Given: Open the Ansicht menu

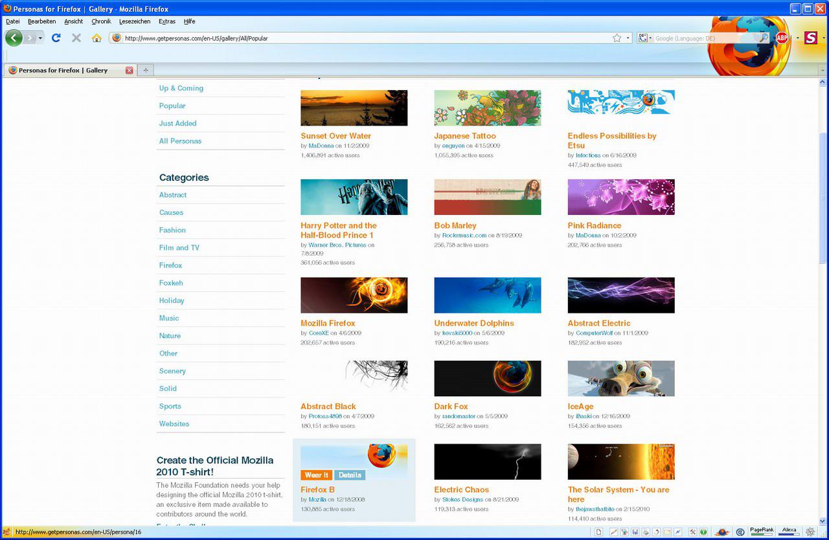Looking at the screenshot, I should coord(74,21).
